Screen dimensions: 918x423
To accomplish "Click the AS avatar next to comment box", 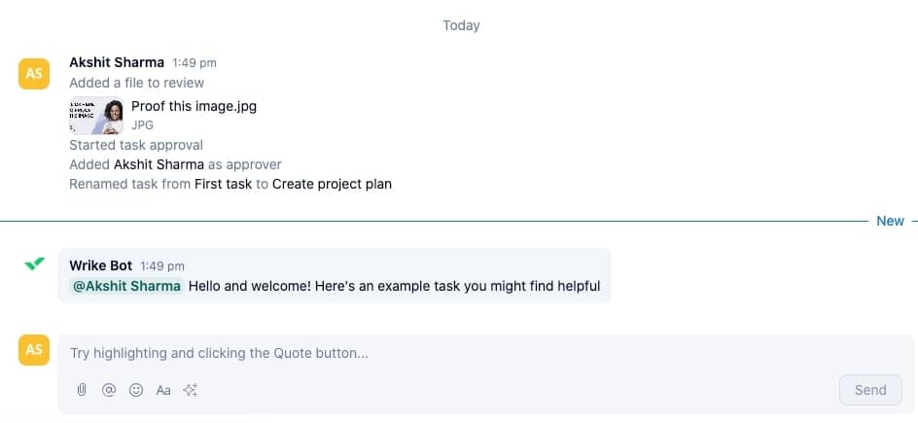I will click(34, 350).
